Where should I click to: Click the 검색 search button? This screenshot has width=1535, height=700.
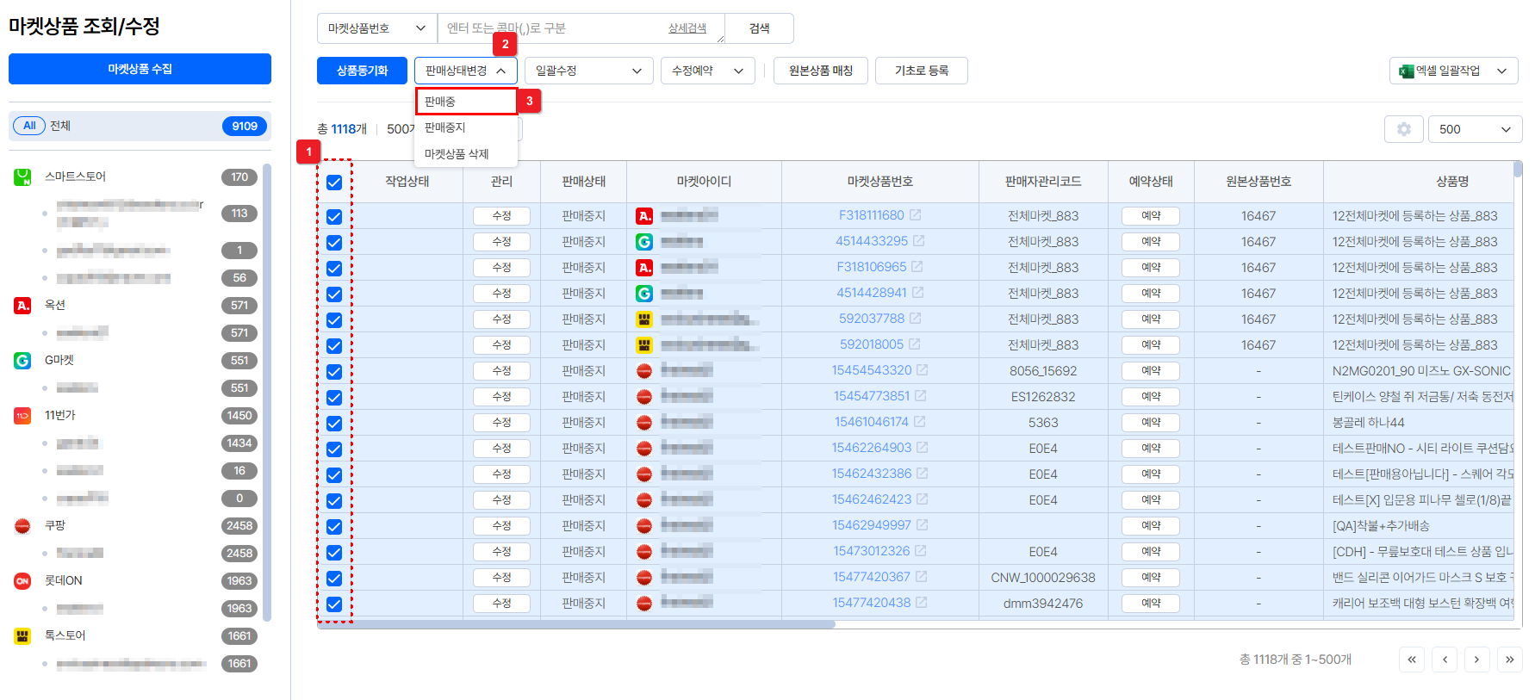760,28
